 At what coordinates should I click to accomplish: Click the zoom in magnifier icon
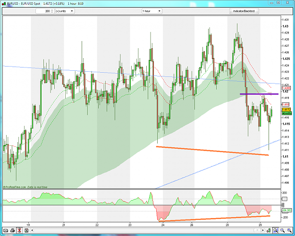[289, 230]
